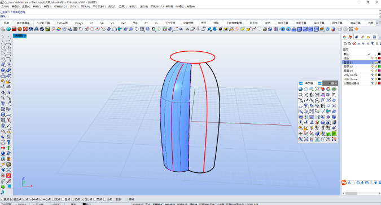Screen dimensions: 381x205
Task: Click the orange maple leaf toolbar icon
Action: [x=357, y=29]
